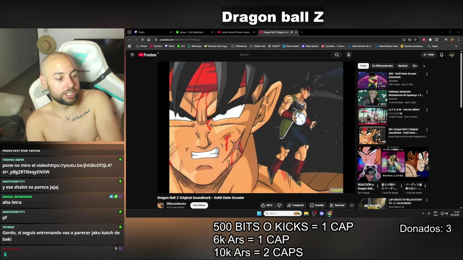Open a new browser tab
Viewport: 463px width, 260px height.
[x=302, y=32]
